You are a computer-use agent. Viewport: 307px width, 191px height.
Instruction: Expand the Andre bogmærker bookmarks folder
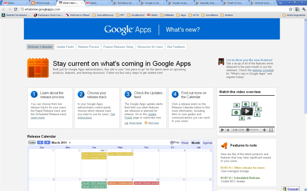294,15
